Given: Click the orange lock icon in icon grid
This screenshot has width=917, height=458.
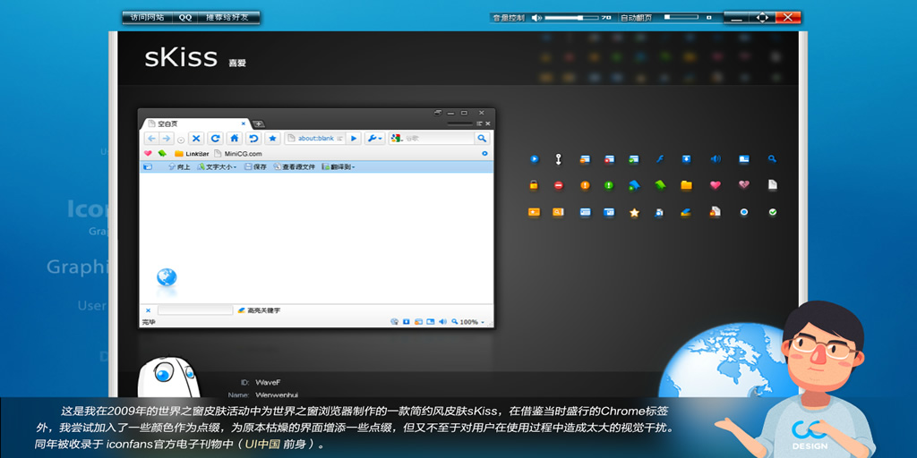Looking at the screenshot, I should click(x=534, y=185).
